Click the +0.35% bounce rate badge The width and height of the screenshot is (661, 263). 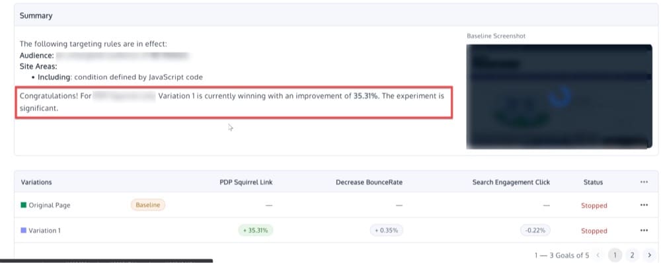pos(387,231)
